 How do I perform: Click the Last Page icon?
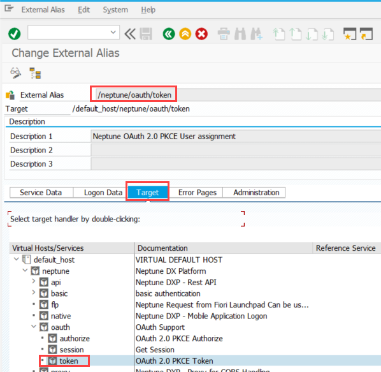pos(328,34)
